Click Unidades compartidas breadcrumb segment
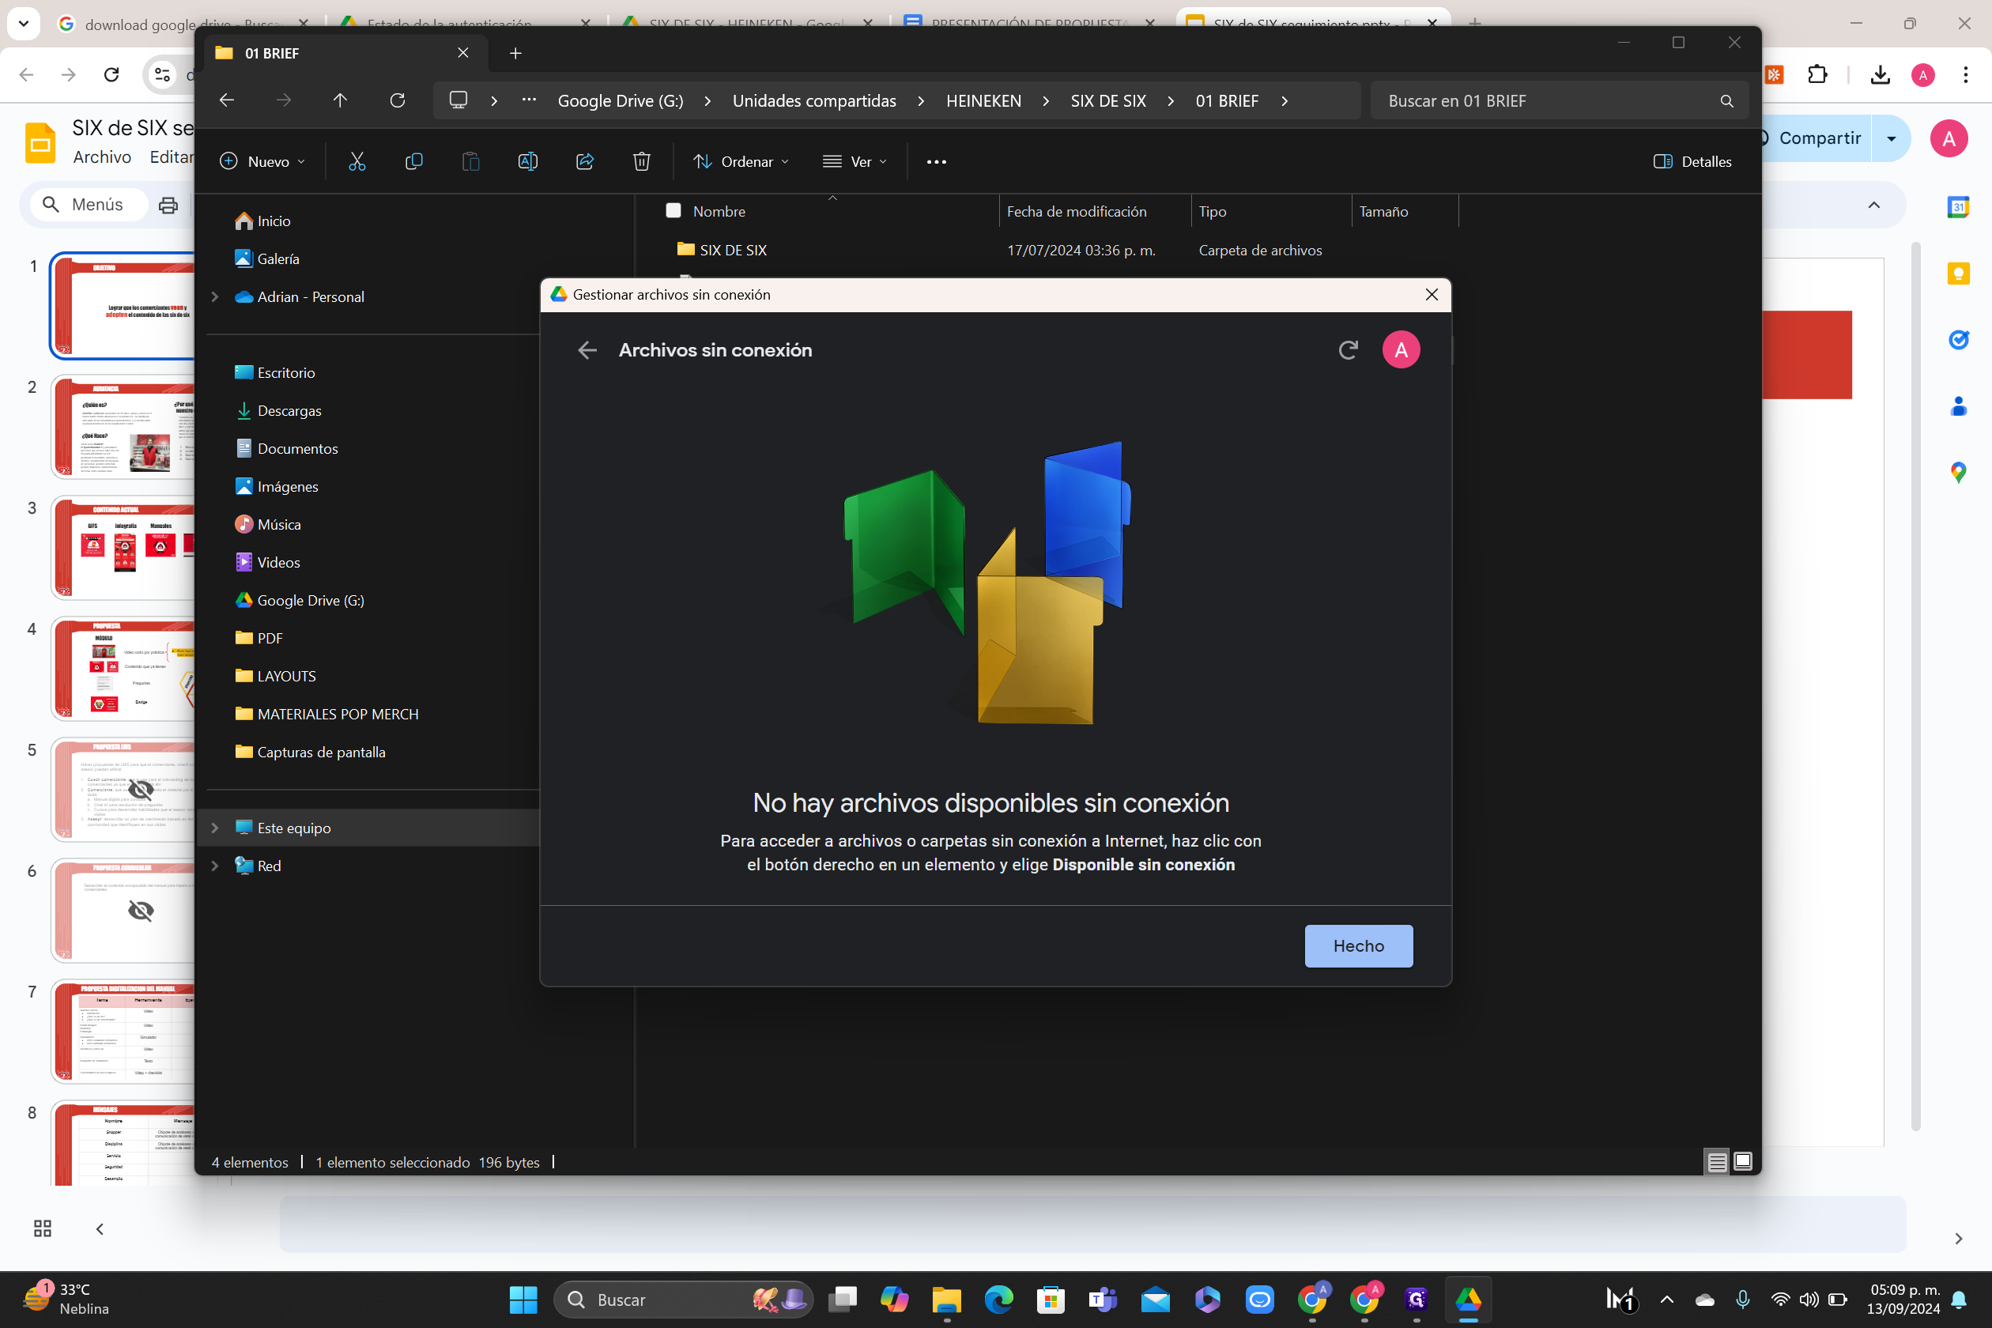The image size is (1992, 1328). tap(814, 101)
